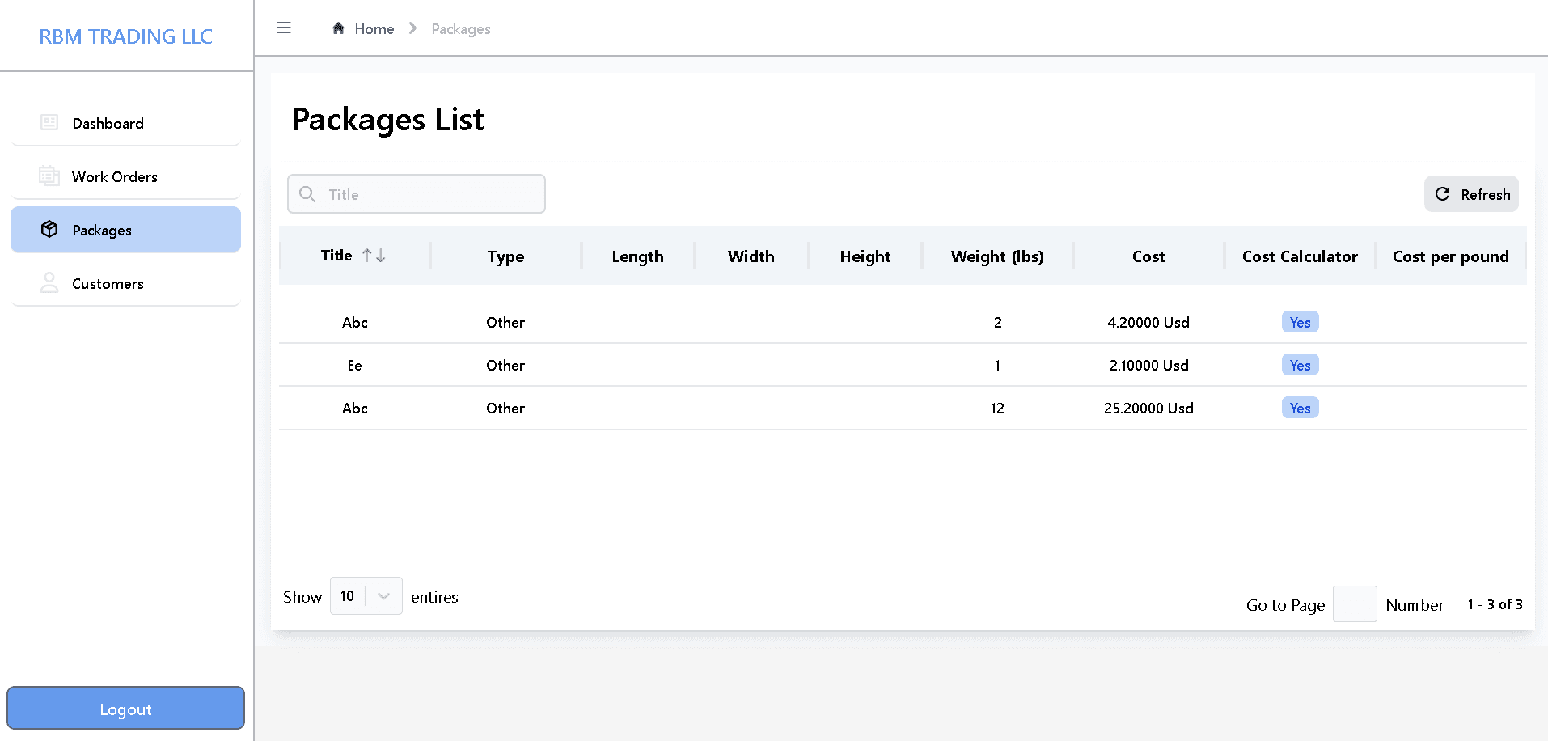The image size is (1548, 741).
Task: Click the 4.20000 Usd cost cell
Action: pos(1148,322)
